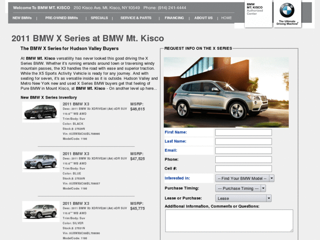Image resolution: width=320 pixels, height=240 pixels.
Task: Click the Request Info on the X Series legend
Action: tap(198, 48)
